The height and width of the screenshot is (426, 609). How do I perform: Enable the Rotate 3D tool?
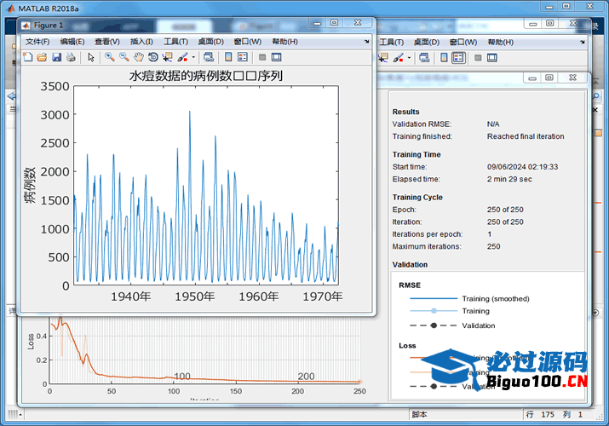coord(153,57)
